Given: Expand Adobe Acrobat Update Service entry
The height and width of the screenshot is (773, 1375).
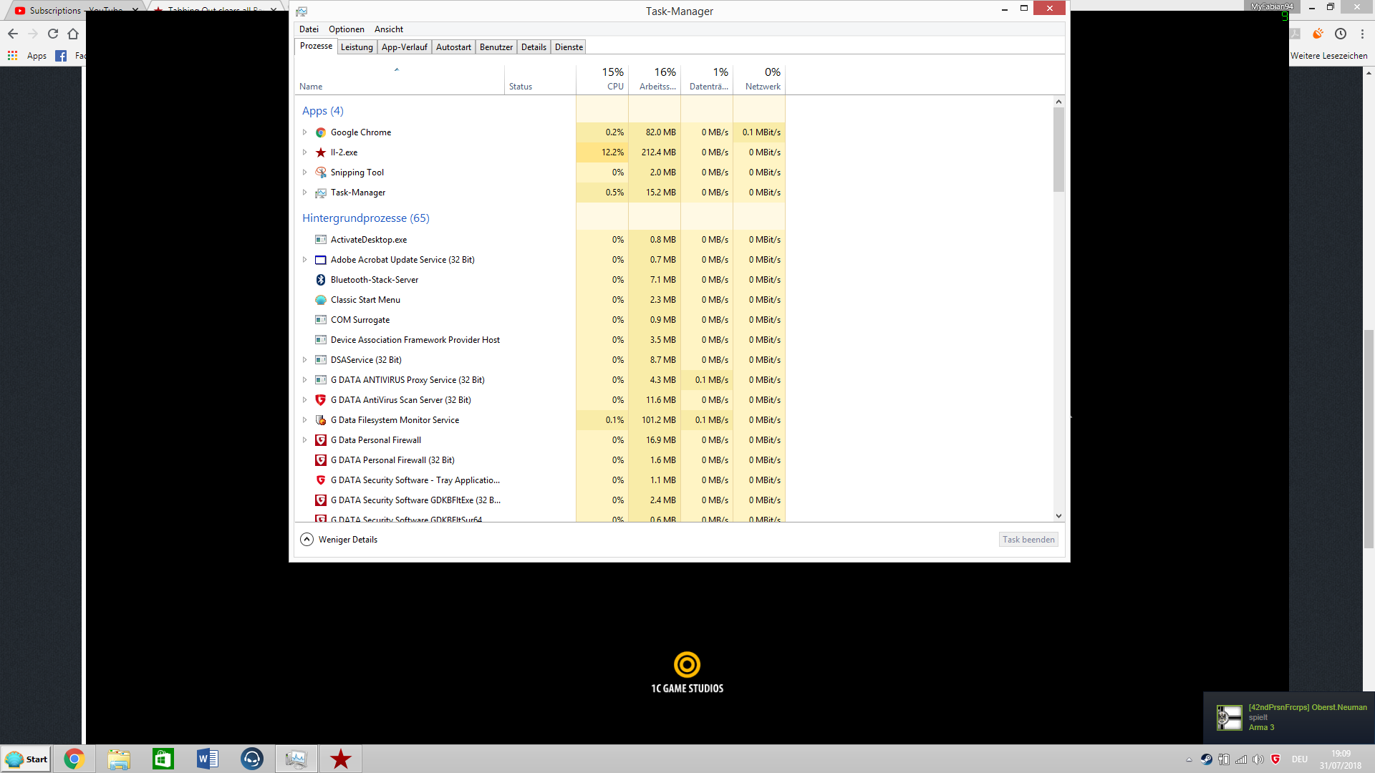Looking at the screenshot, I should pos(304,260).
